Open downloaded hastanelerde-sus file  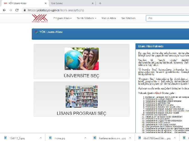[x=112, y=138]
